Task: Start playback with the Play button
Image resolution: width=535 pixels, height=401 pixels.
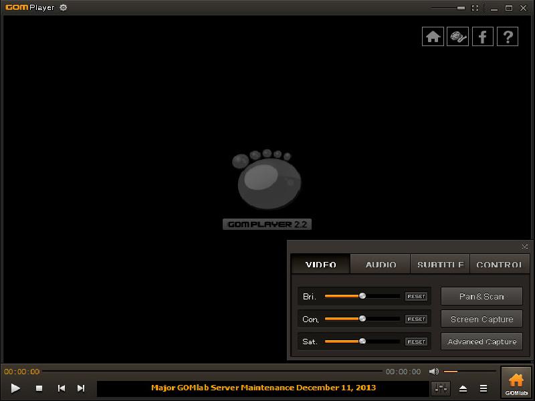Action: click(15, 388)
